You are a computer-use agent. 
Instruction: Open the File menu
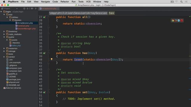pos(23,1)
